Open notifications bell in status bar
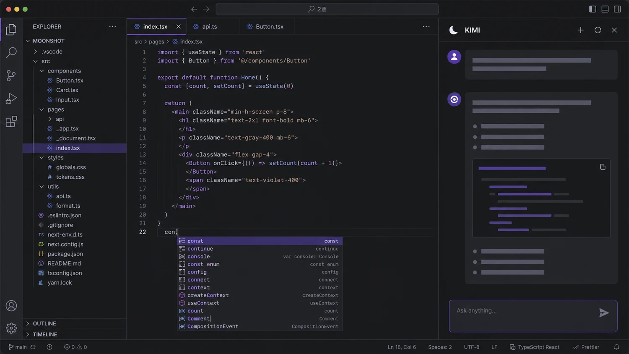The width and height of the screenshot is (629, 354). [x=616, y=347]
